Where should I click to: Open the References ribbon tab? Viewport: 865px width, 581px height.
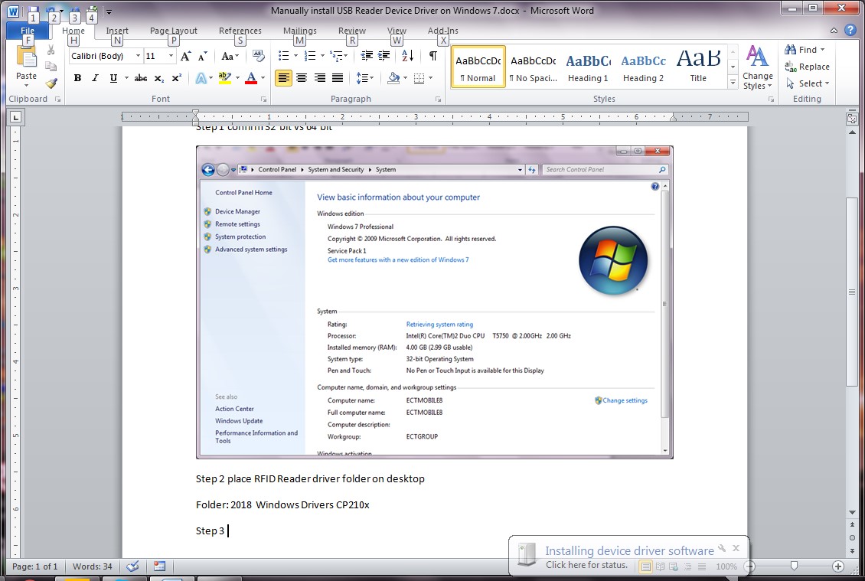point(240,31)
